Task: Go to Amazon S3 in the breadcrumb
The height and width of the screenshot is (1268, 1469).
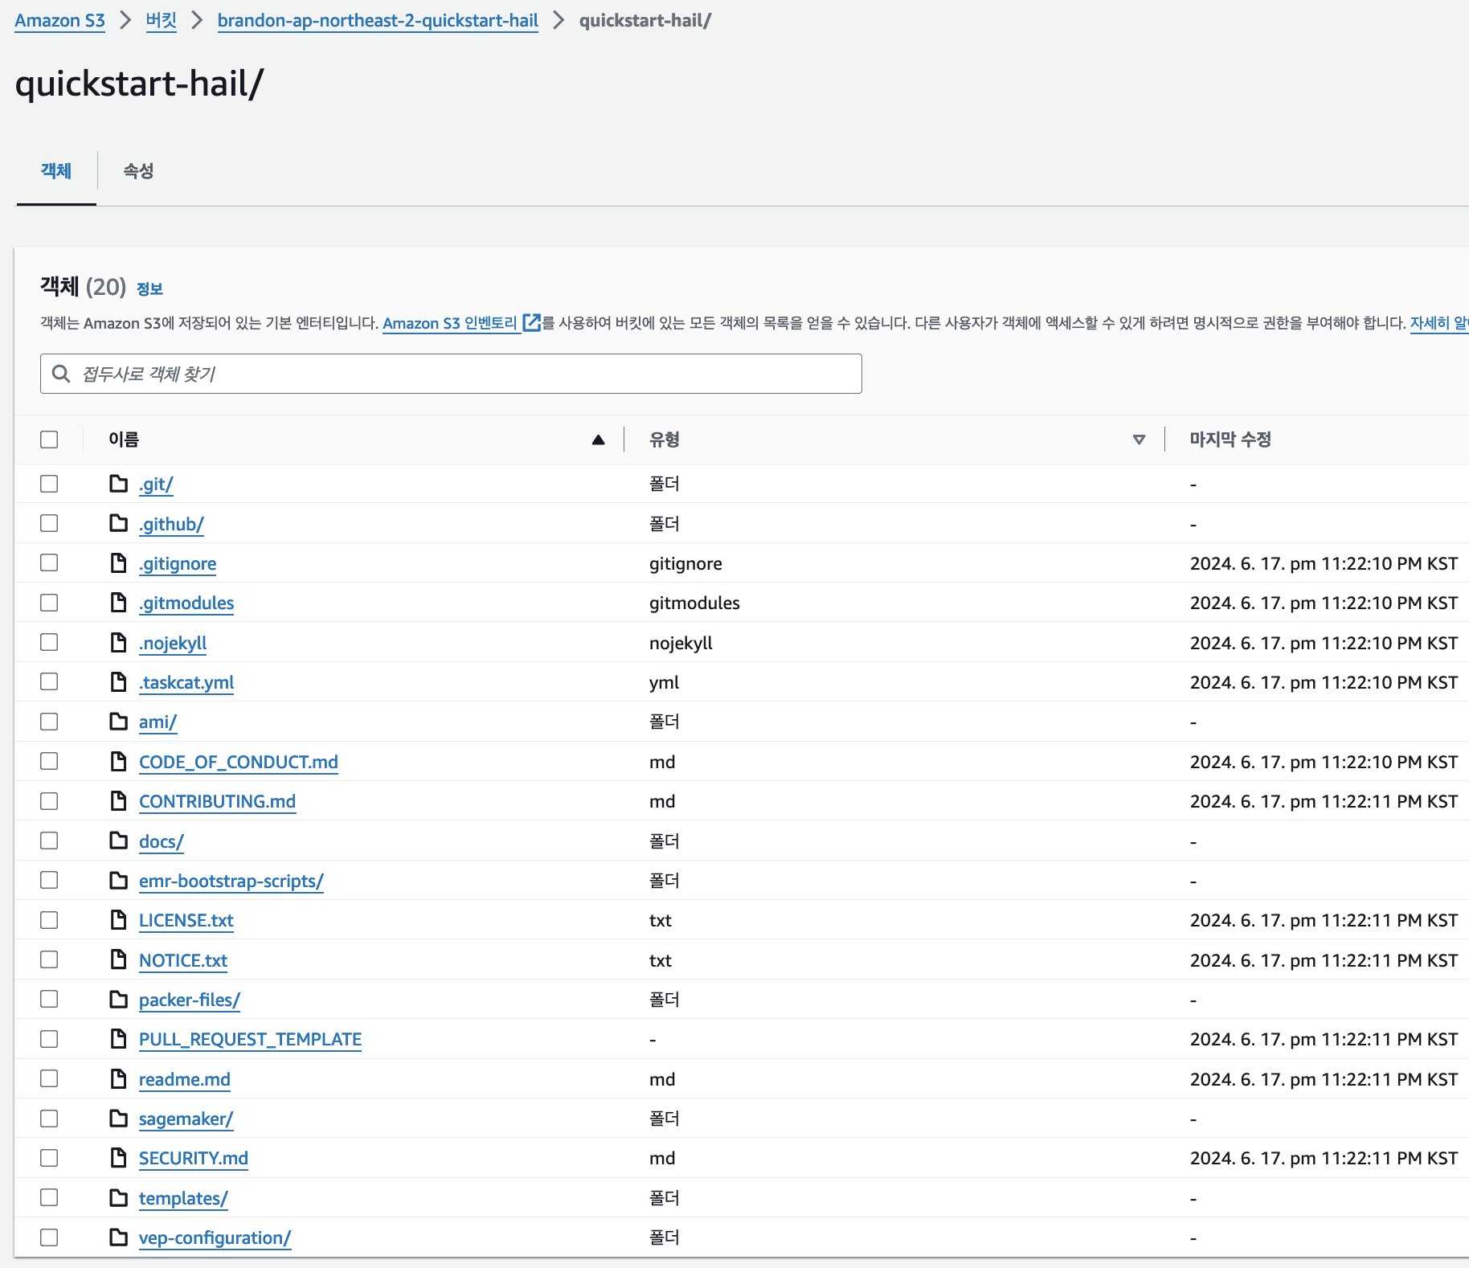Action: 60,20
